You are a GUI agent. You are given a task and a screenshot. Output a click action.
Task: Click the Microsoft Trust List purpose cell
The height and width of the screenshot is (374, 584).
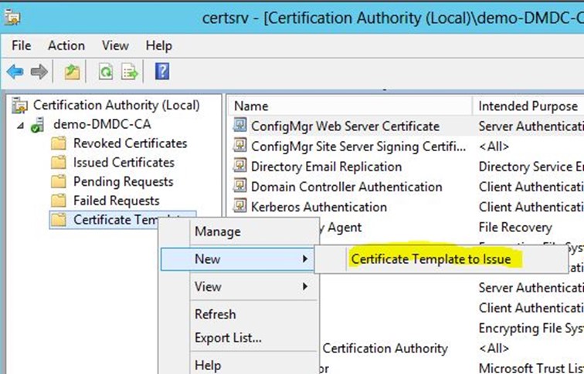click(x=531, y=368)
